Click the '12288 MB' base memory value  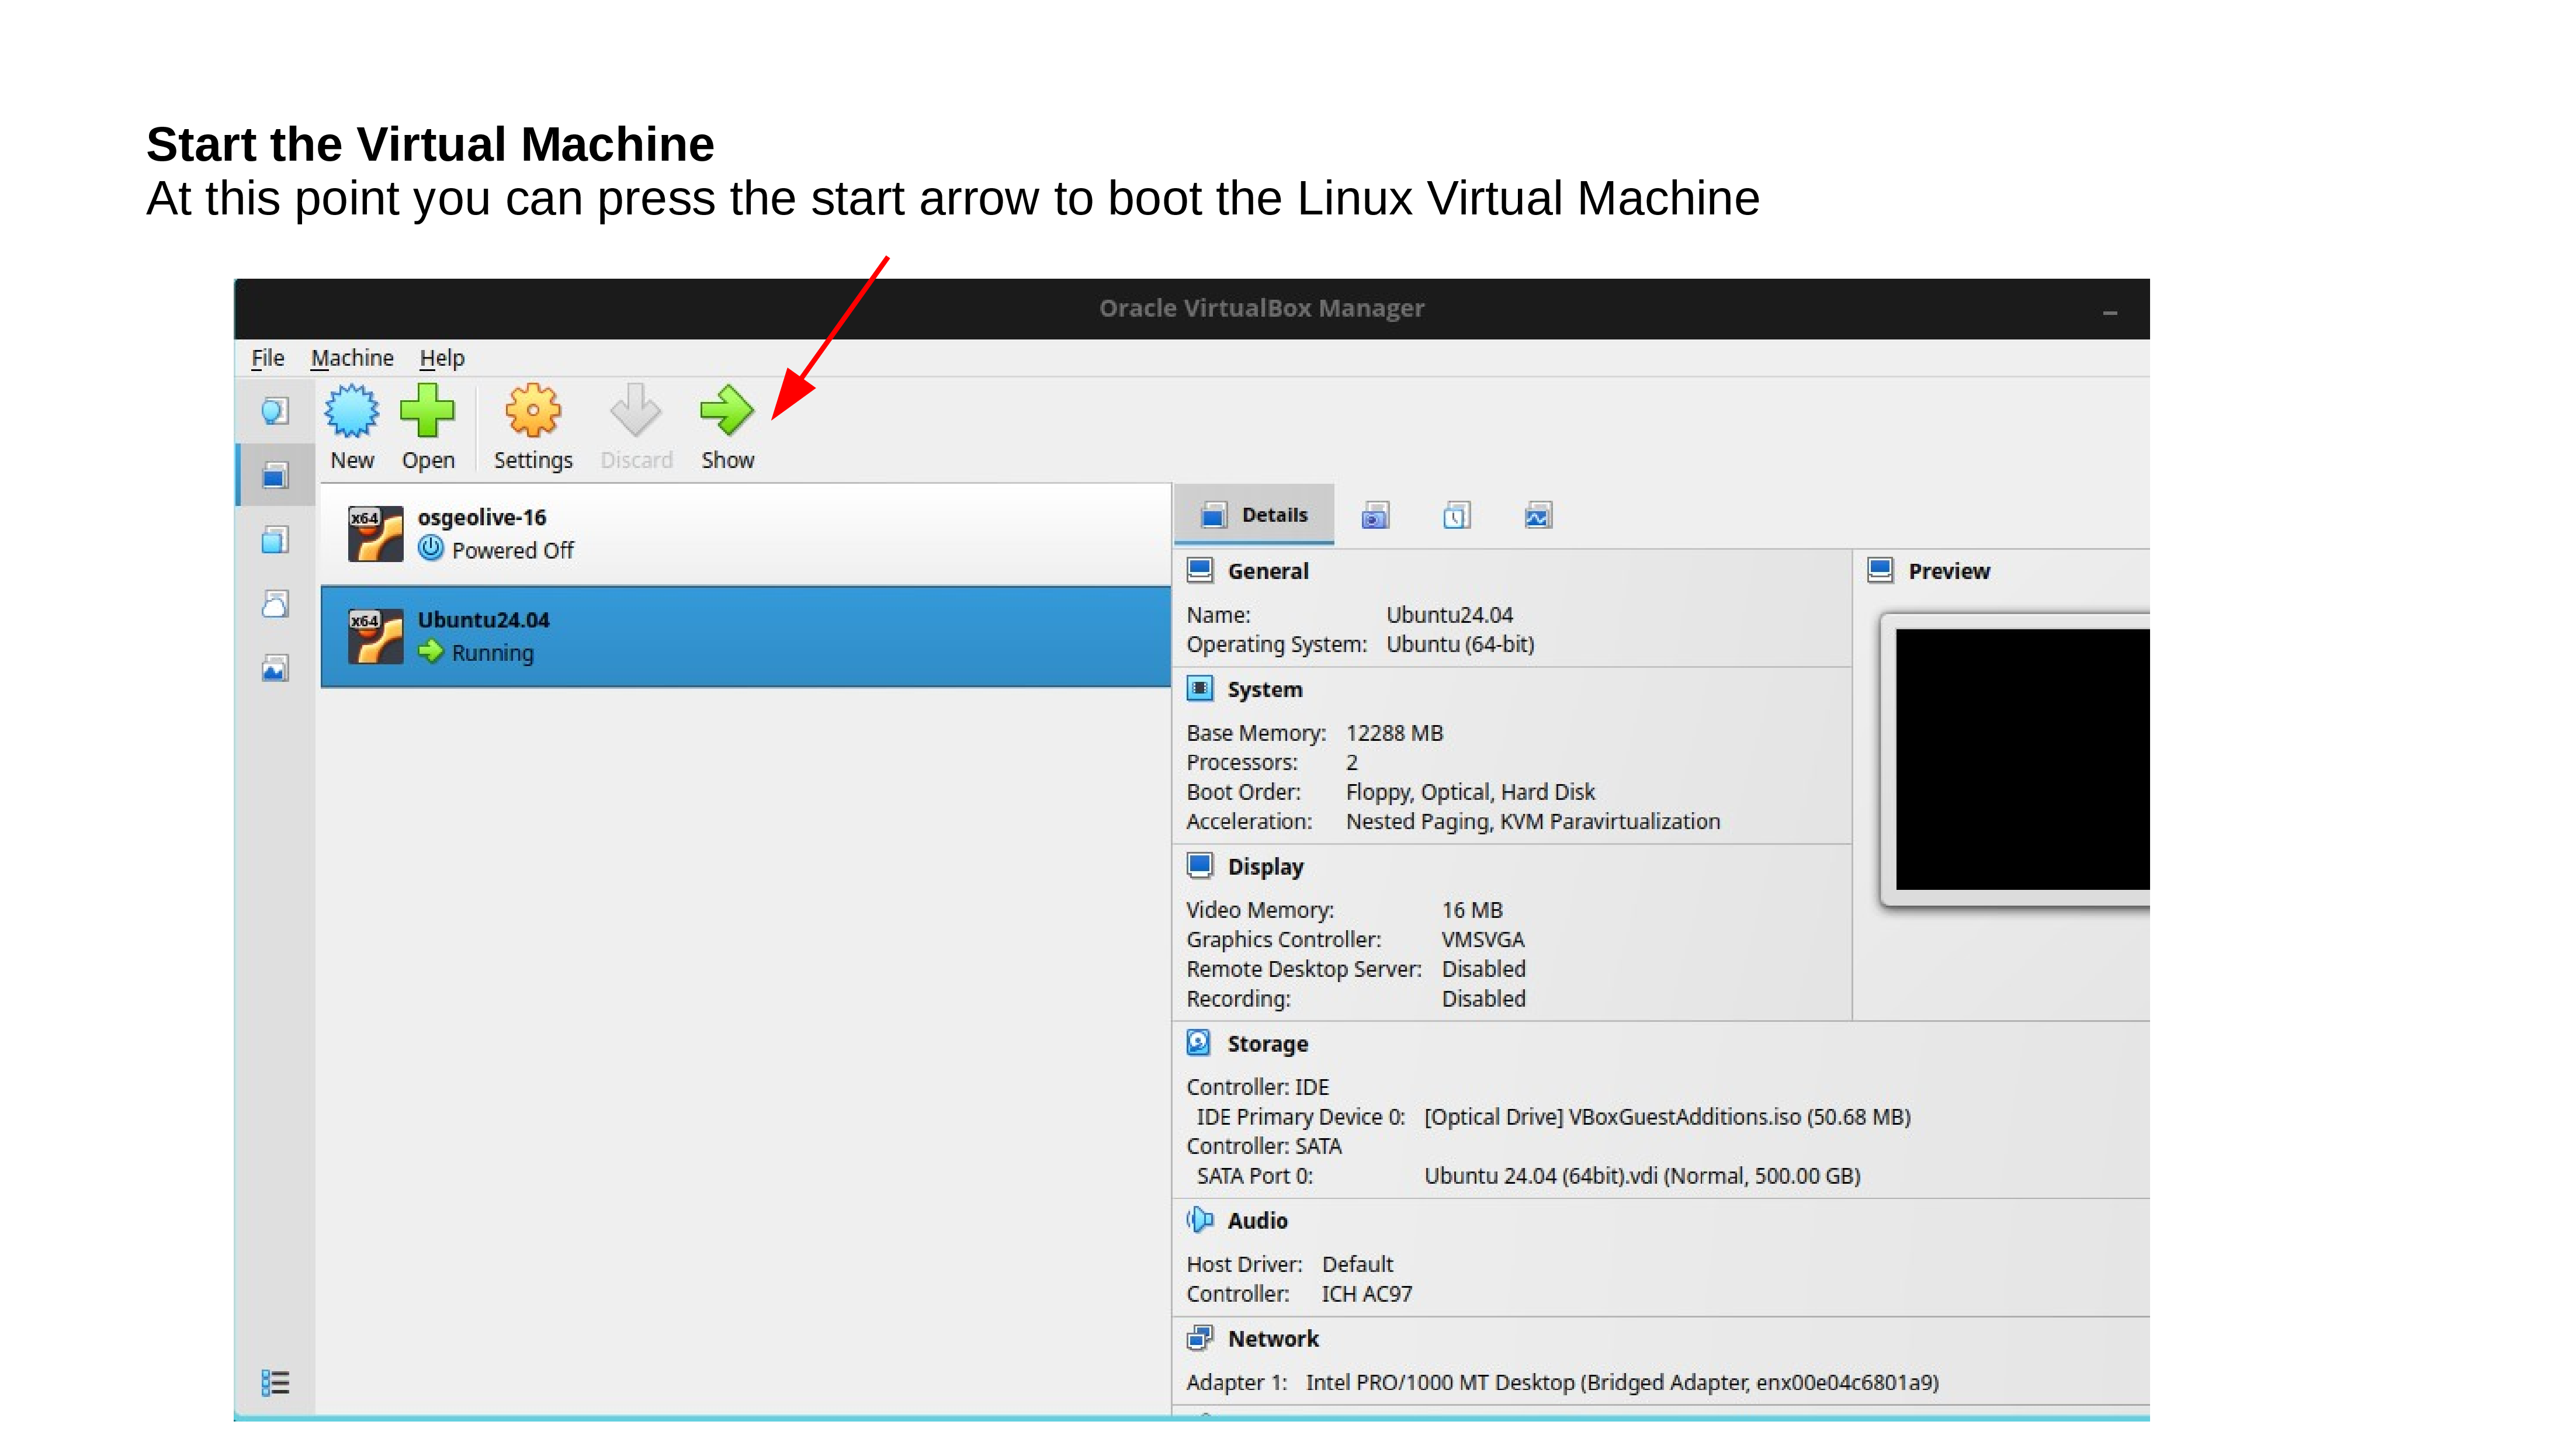point(1394,733)
